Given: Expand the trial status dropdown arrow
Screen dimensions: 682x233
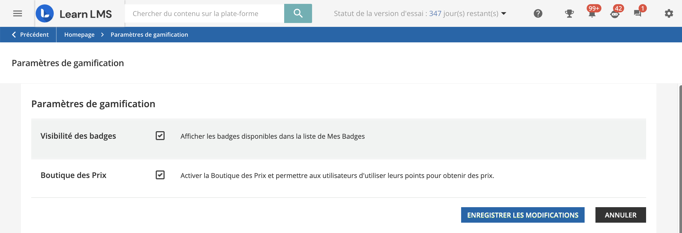Looking at the screenshot, I should click(503, 13).
